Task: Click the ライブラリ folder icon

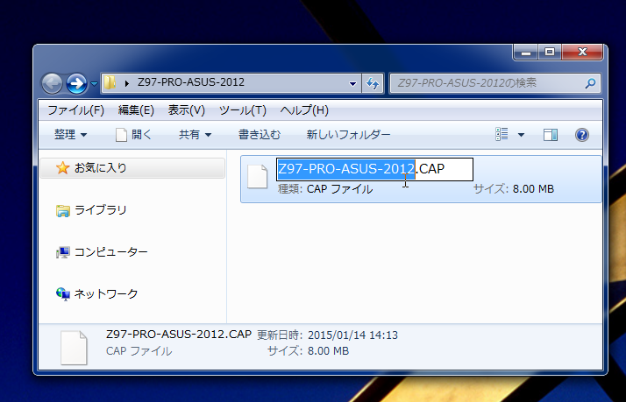Action: pyautogui.click(x=62, y=210)
